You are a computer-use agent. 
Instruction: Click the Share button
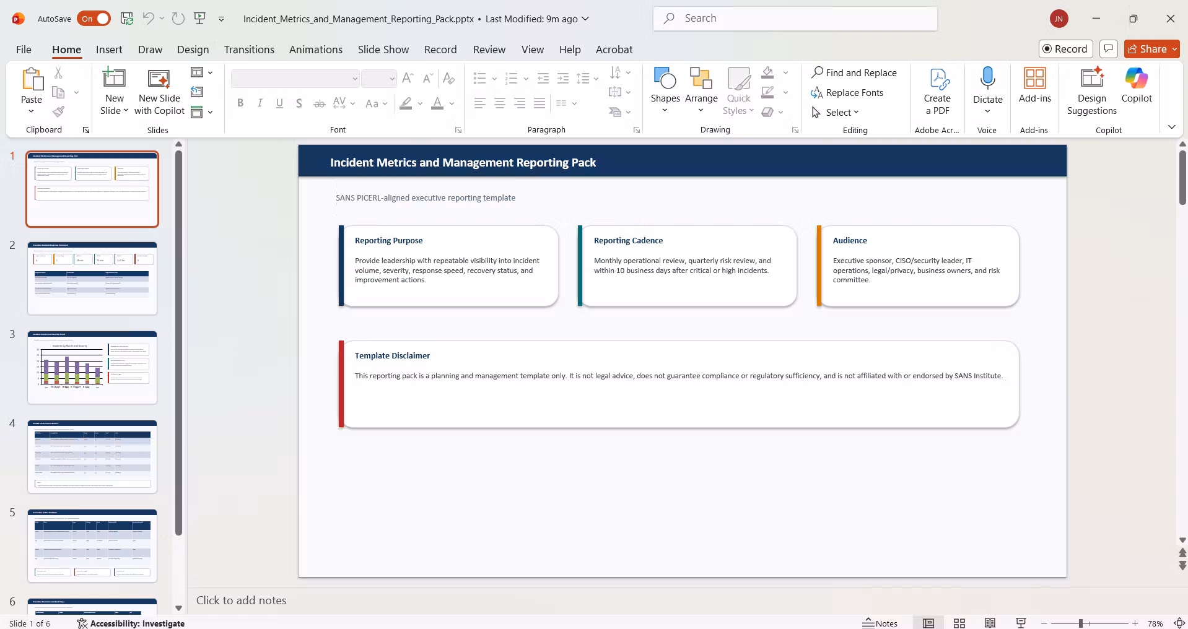click(1152, 49)
